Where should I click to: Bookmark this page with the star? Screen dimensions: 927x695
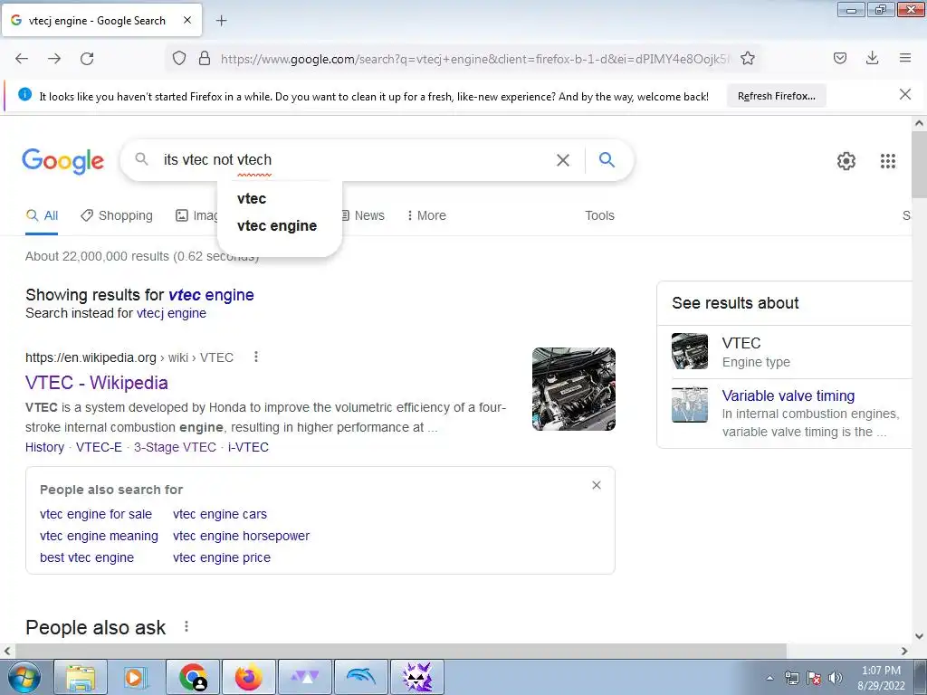(x=748, y=58)
